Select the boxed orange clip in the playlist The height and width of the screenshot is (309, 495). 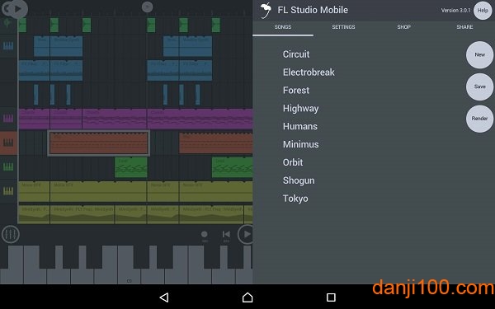click(98, 143)
